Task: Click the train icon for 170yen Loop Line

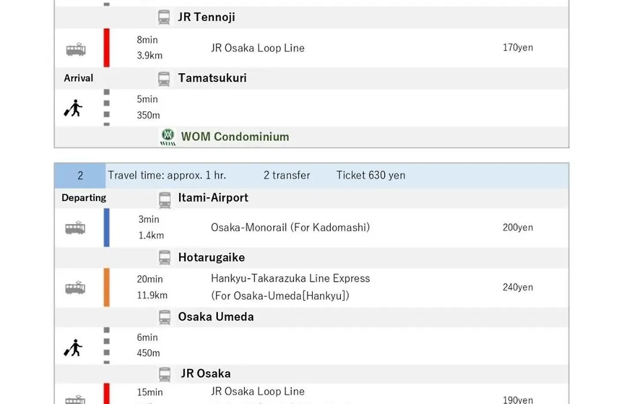Action: [x=76, y=49]
